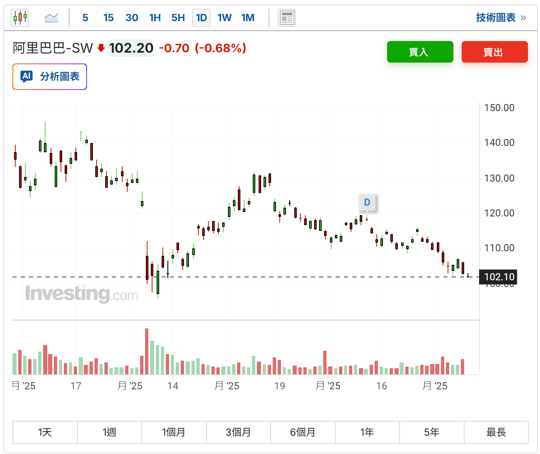Screen dimensions: 540x454
Task: Click the 17 date label on axis
Action: pyautogui.click(x=76, y=386)
